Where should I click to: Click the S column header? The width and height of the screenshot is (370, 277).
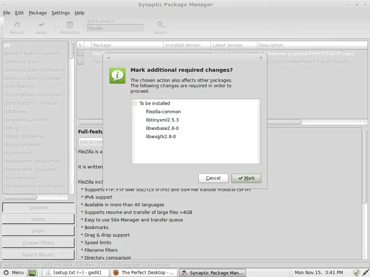point(80,45)
